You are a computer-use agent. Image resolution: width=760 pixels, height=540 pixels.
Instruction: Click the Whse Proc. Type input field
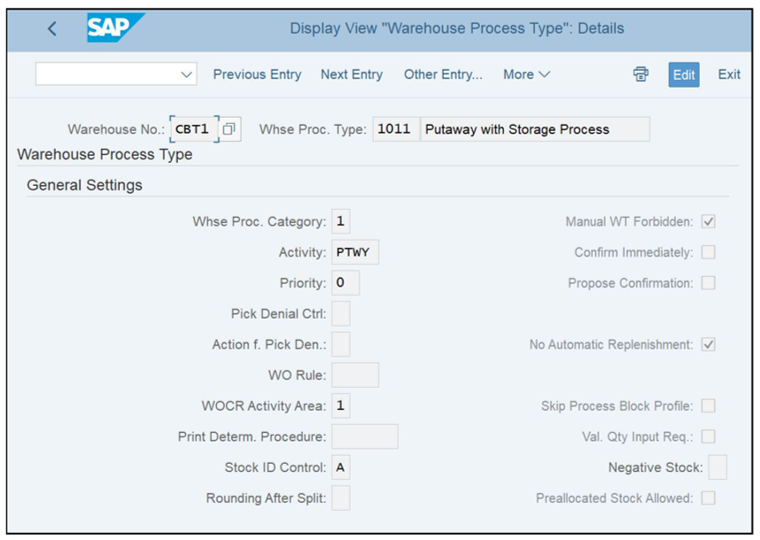pyautogui.click(x=394, y=128)
